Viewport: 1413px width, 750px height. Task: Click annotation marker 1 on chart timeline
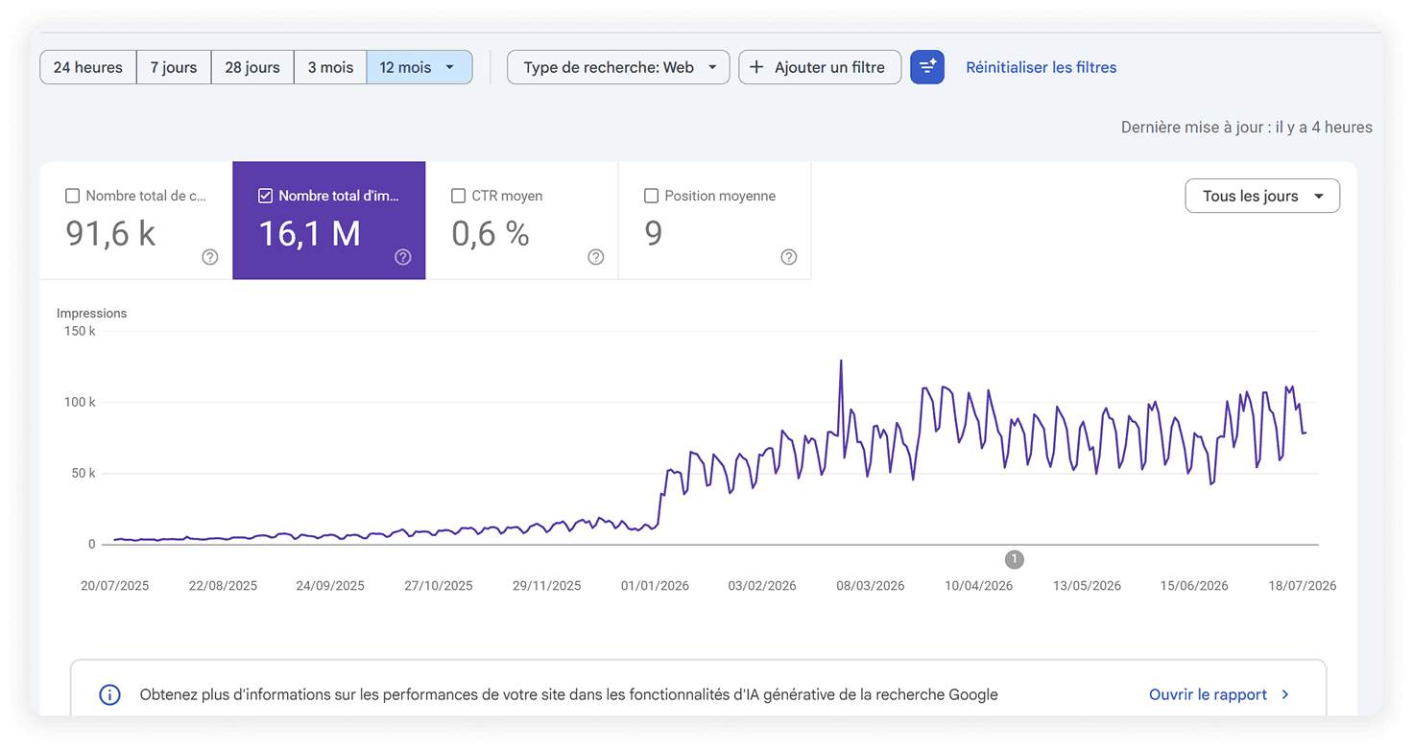(1015, 559)
